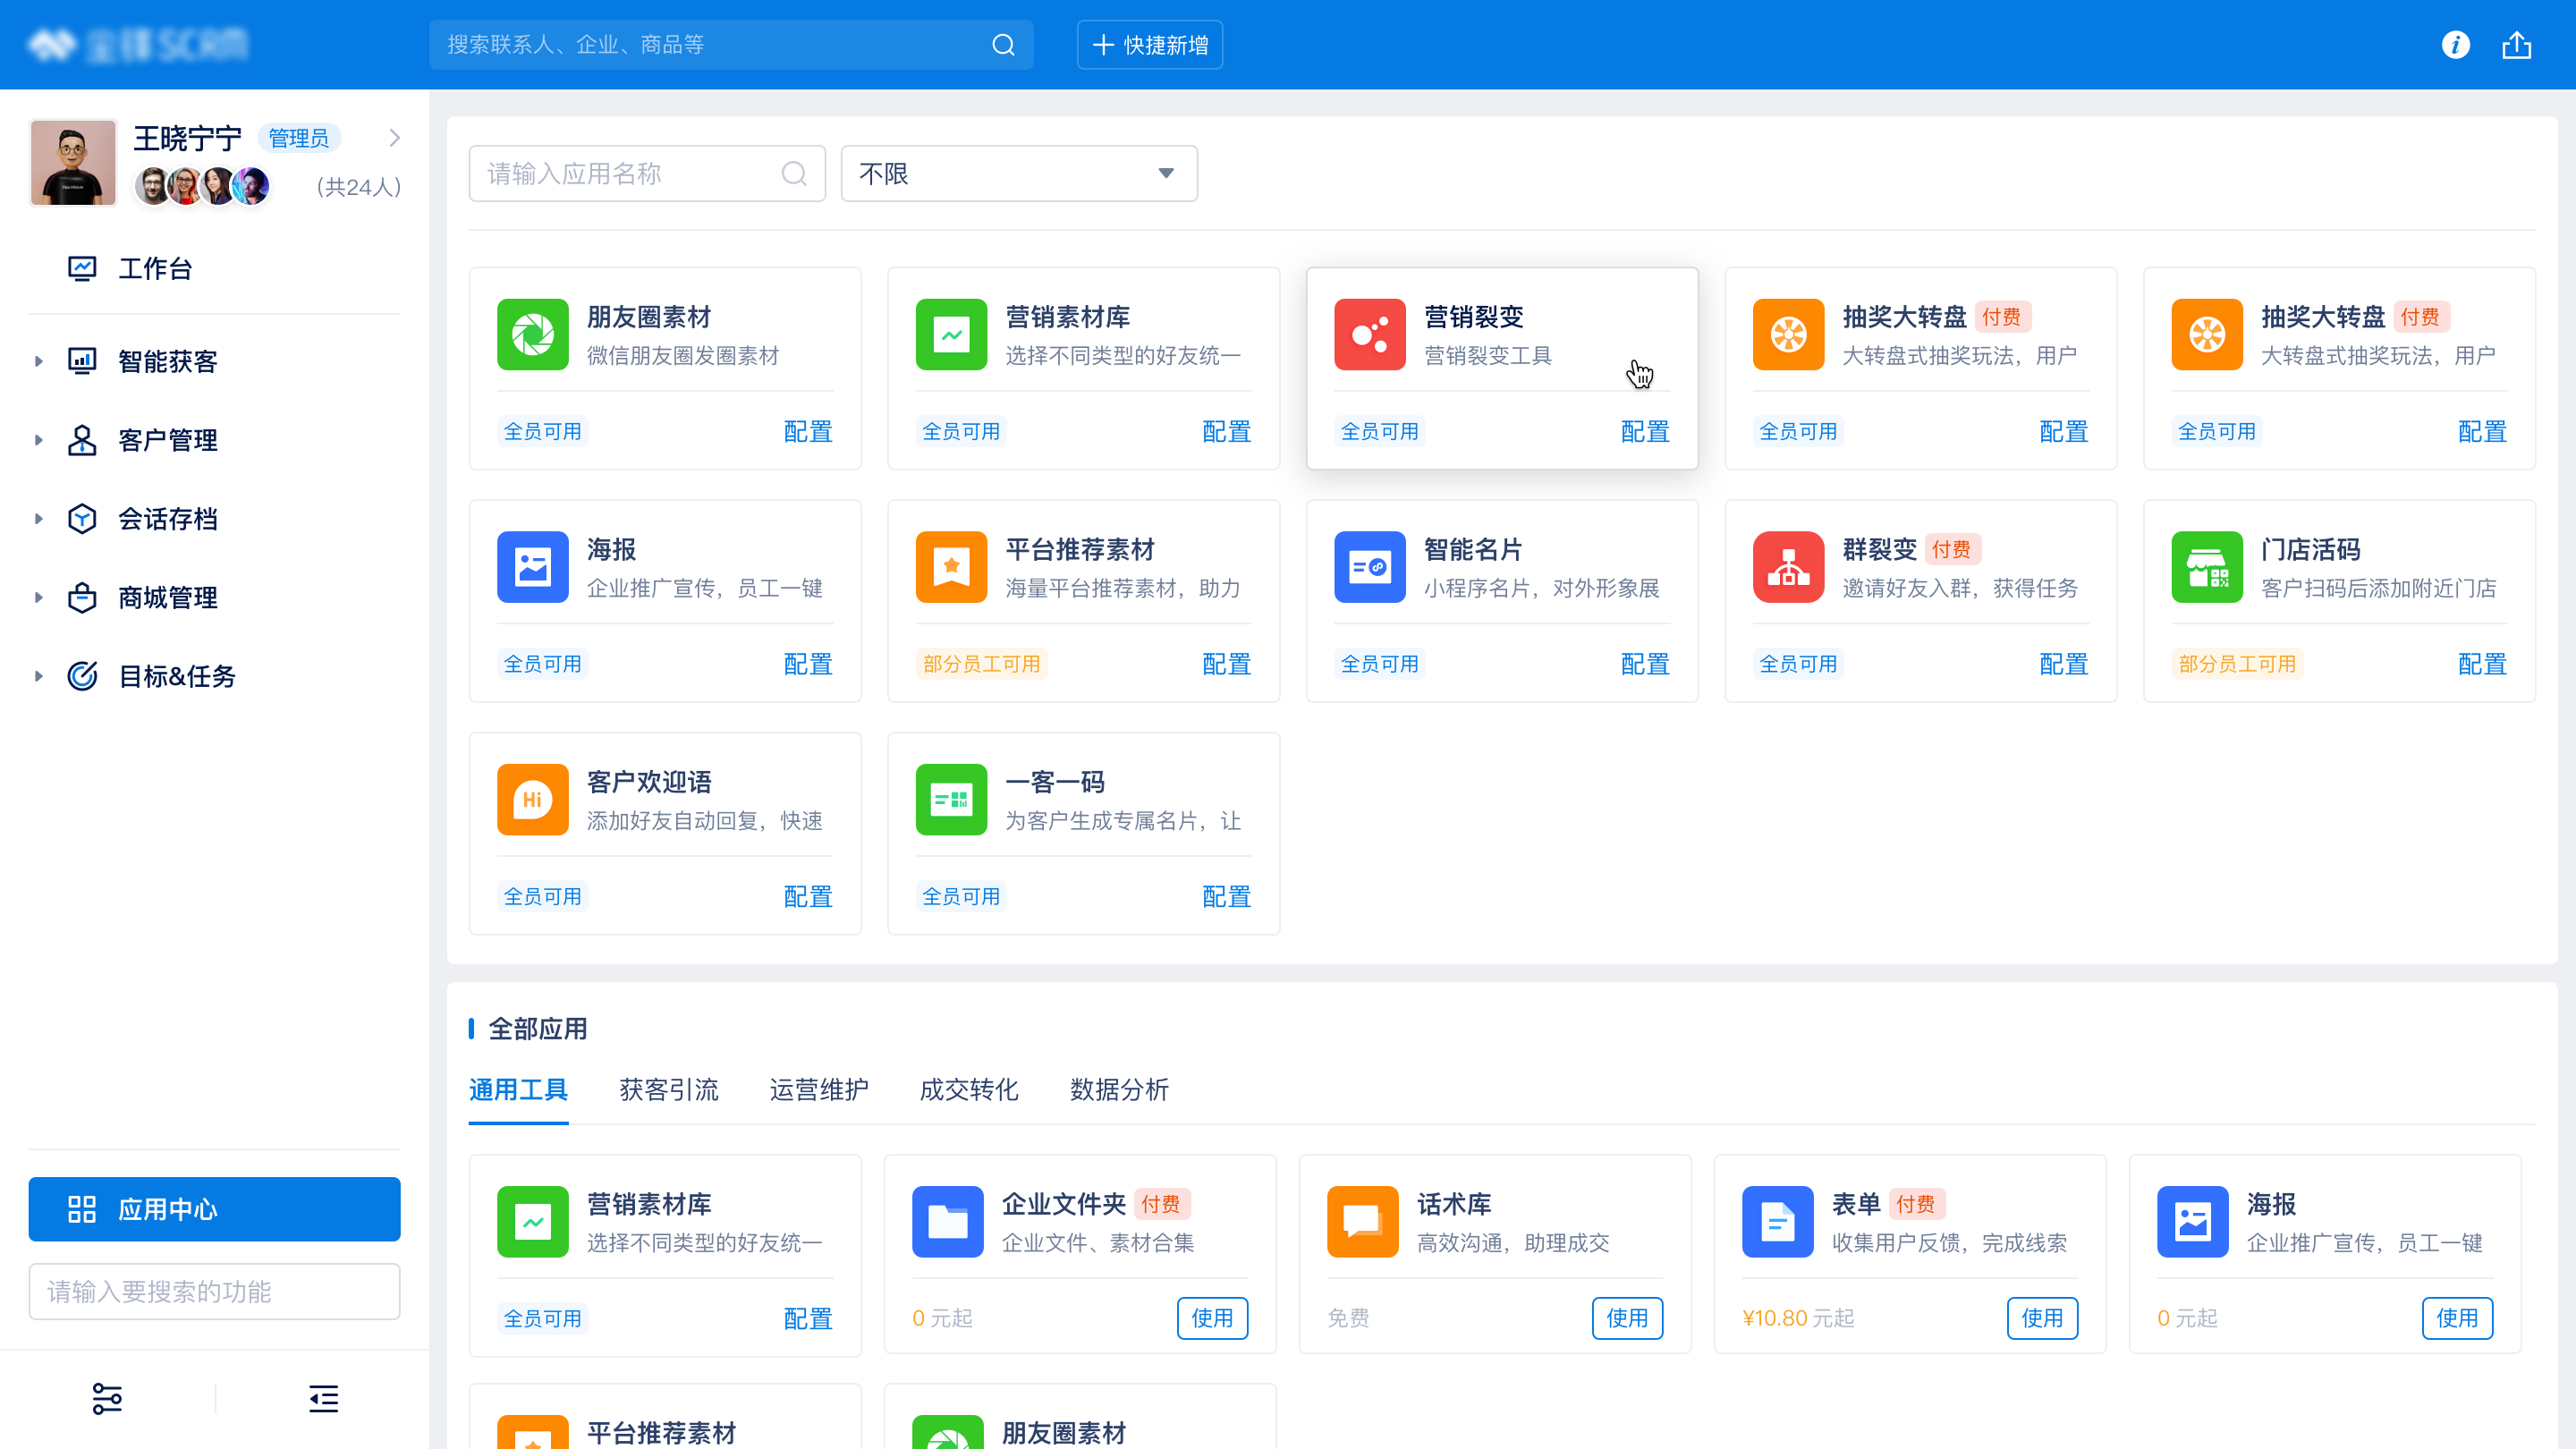
Task: Click the 快捷新增 button
Action: pyautogui.click(x=1149, y=45)
